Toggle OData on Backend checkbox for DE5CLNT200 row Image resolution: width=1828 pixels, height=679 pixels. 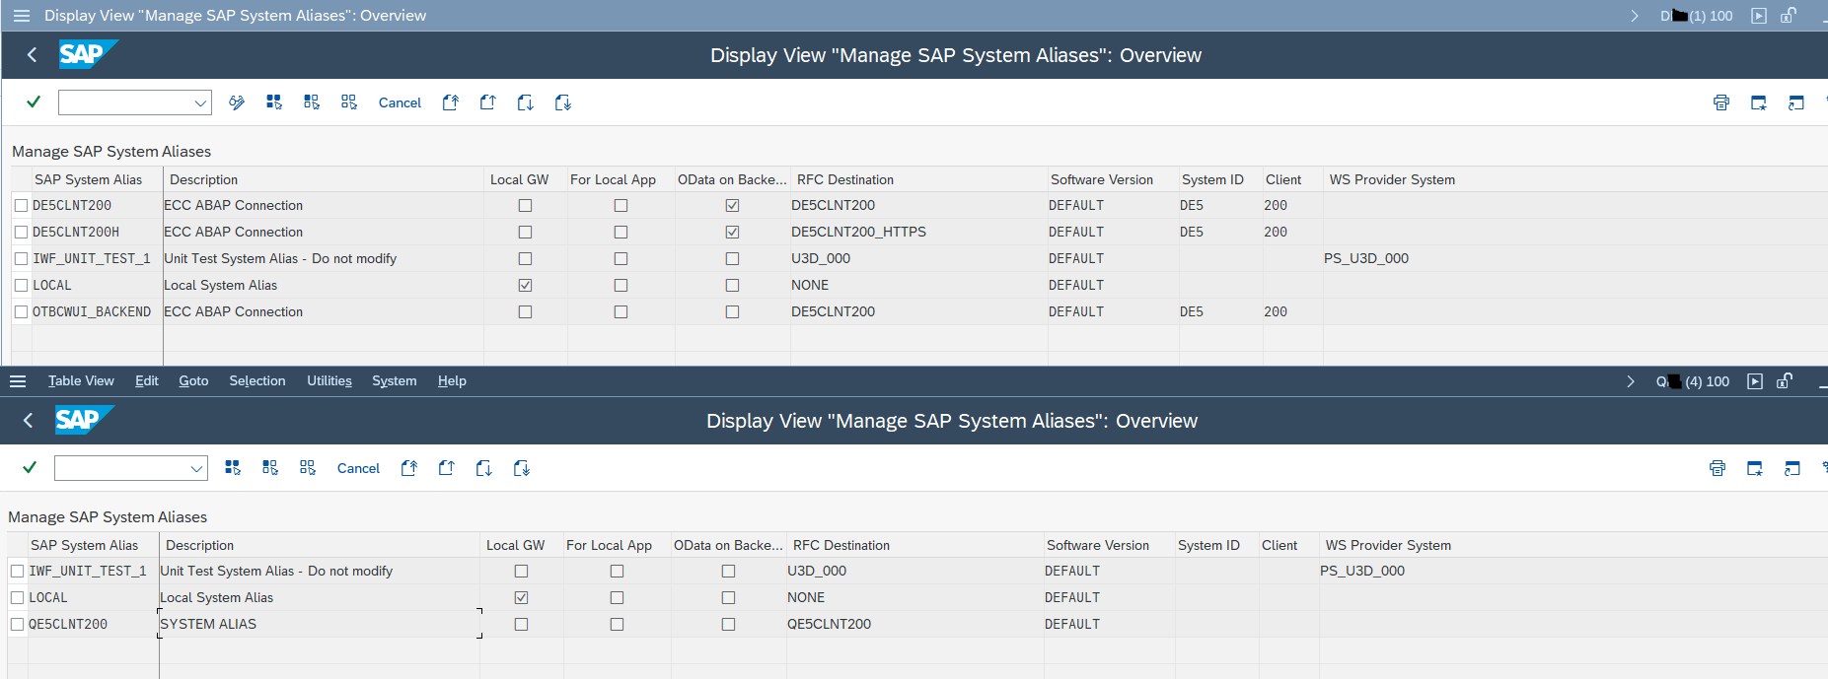pyautogui.click(x=732, y=206)
